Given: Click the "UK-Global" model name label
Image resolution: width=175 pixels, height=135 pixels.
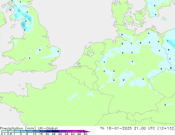Looking at the screenshot, I should (48, 128).
